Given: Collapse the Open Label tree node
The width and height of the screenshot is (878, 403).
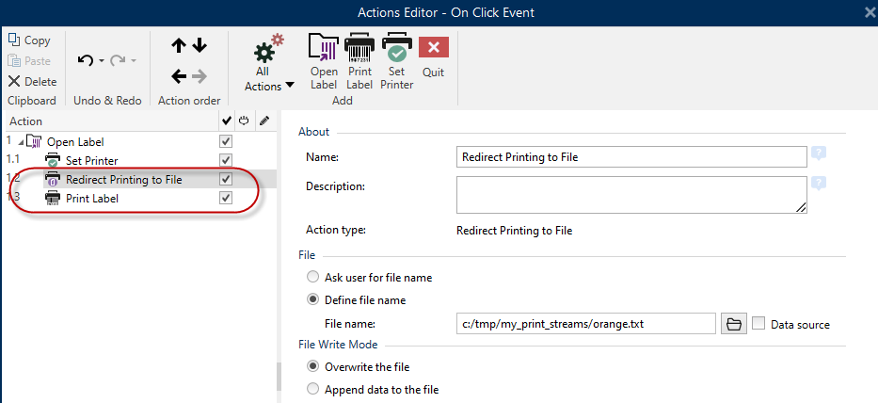Looking at the screenshot, I should pos(21,141).
